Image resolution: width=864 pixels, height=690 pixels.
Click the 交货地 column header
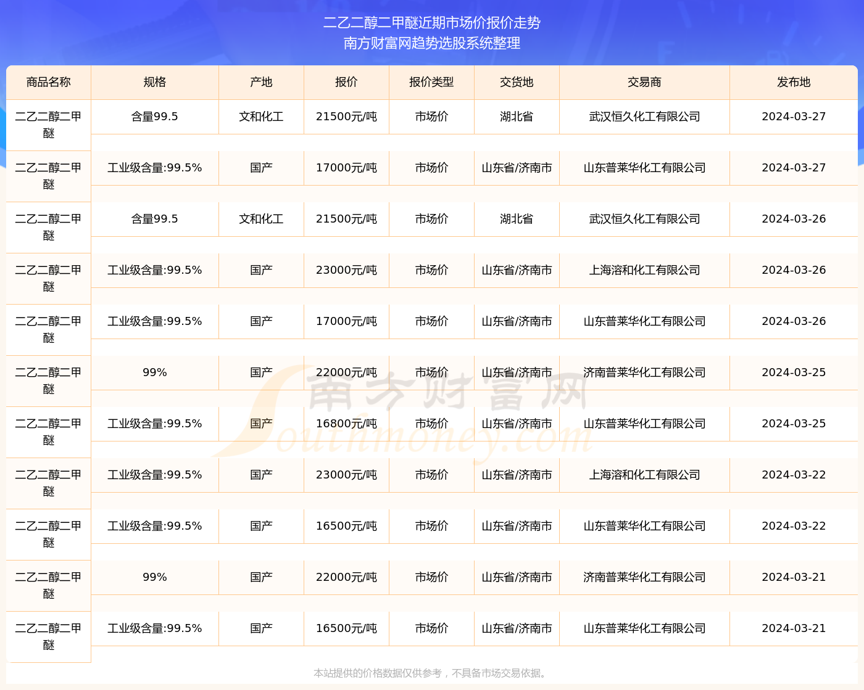(517, 82)
